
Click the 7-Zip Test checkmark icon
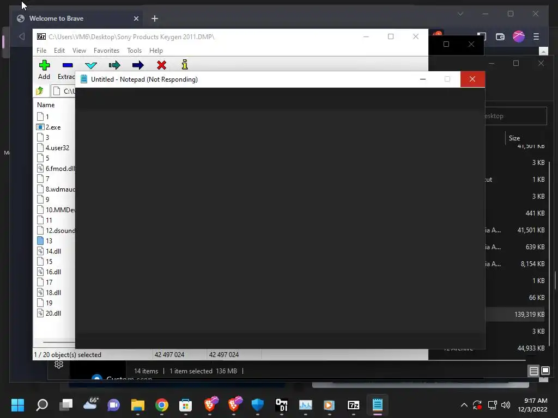pyautogui.click(x=91, y=65)
